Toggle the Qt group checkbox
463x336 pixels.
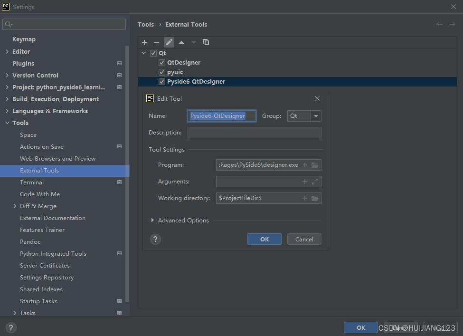(153, 53)
